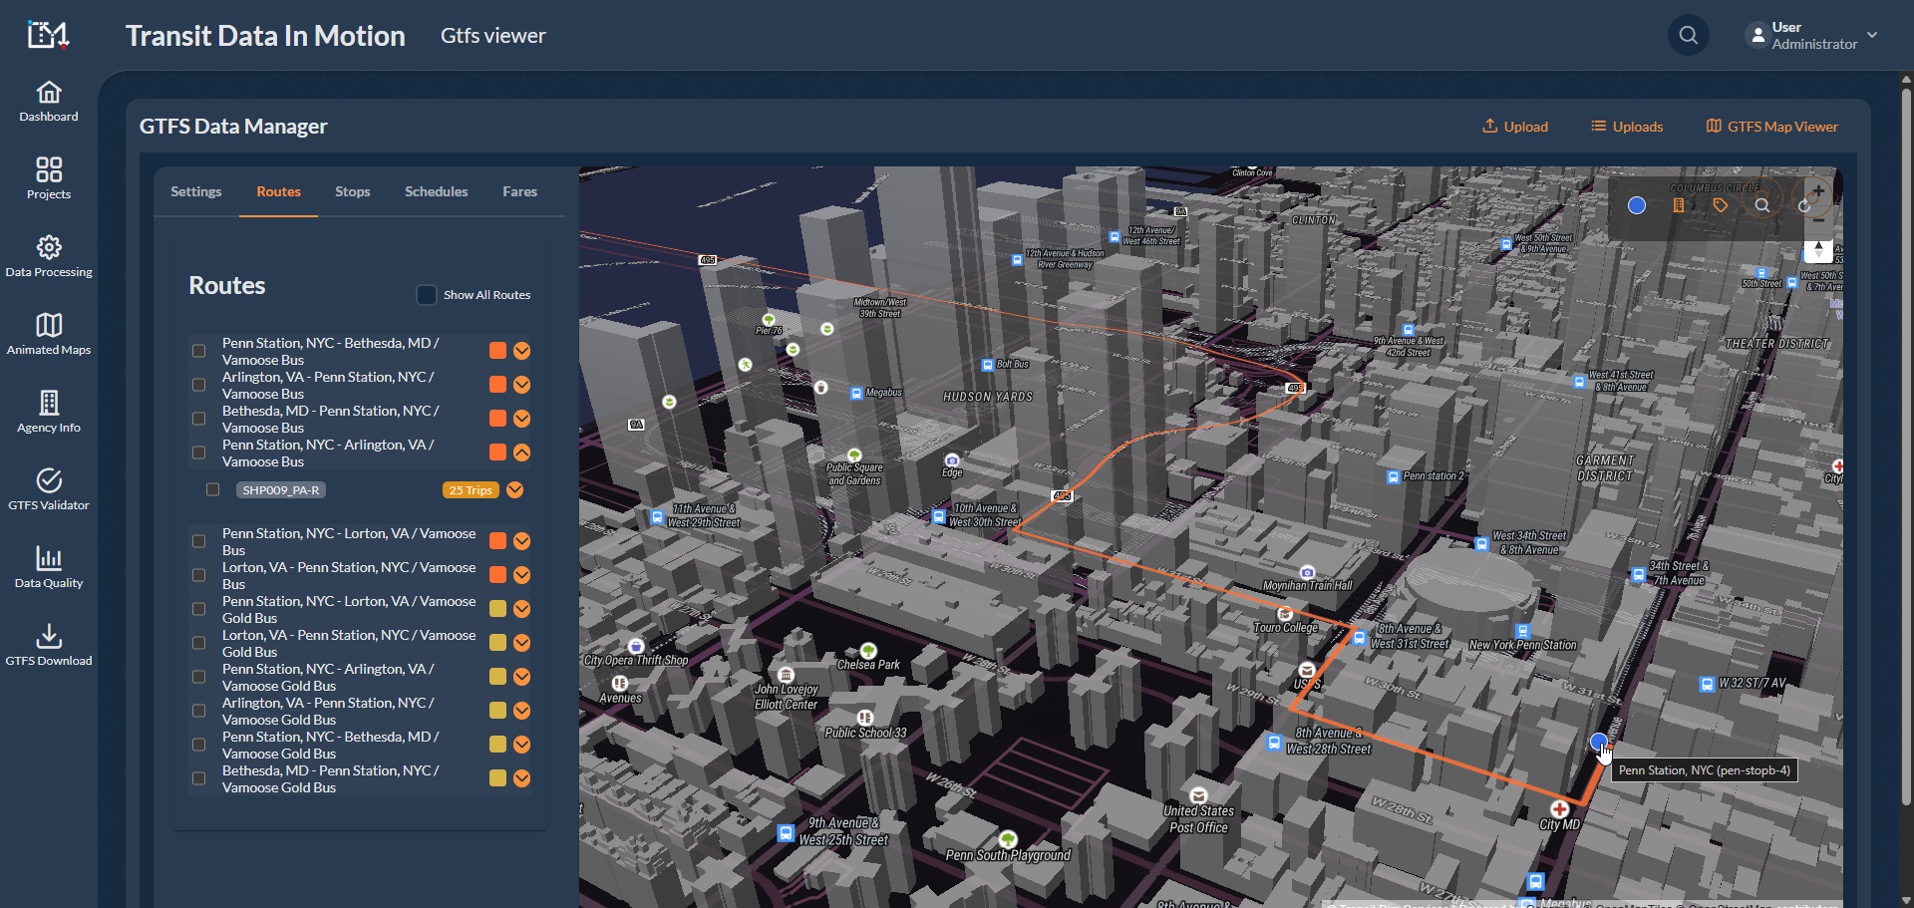1914x908 pixels.
Task: Open the GTFS Map Viewer link
Action: pos(1771,127)
